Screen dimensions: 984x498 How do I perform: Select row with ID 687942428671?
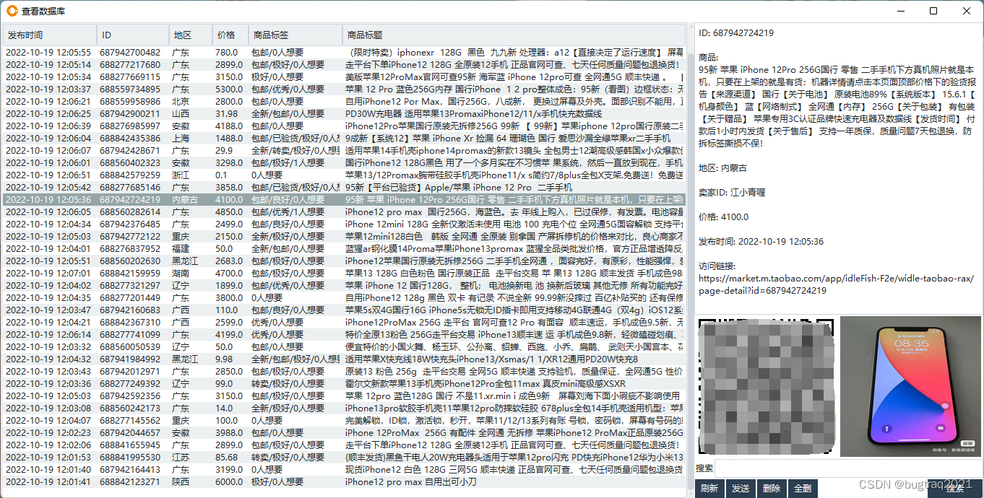343,151
